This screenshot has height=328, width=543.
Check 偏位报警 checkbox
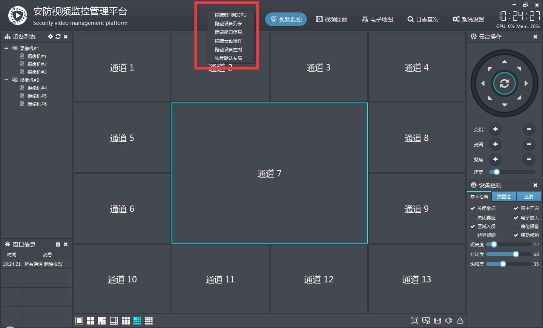[516, 227]
